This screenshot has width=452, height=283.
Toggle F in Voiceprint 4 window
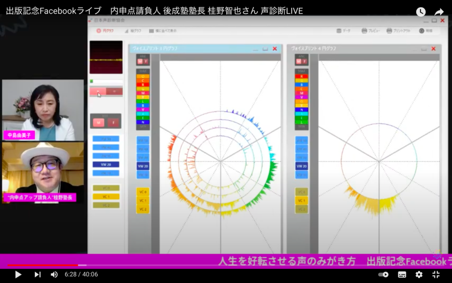[x=305, y=61]
